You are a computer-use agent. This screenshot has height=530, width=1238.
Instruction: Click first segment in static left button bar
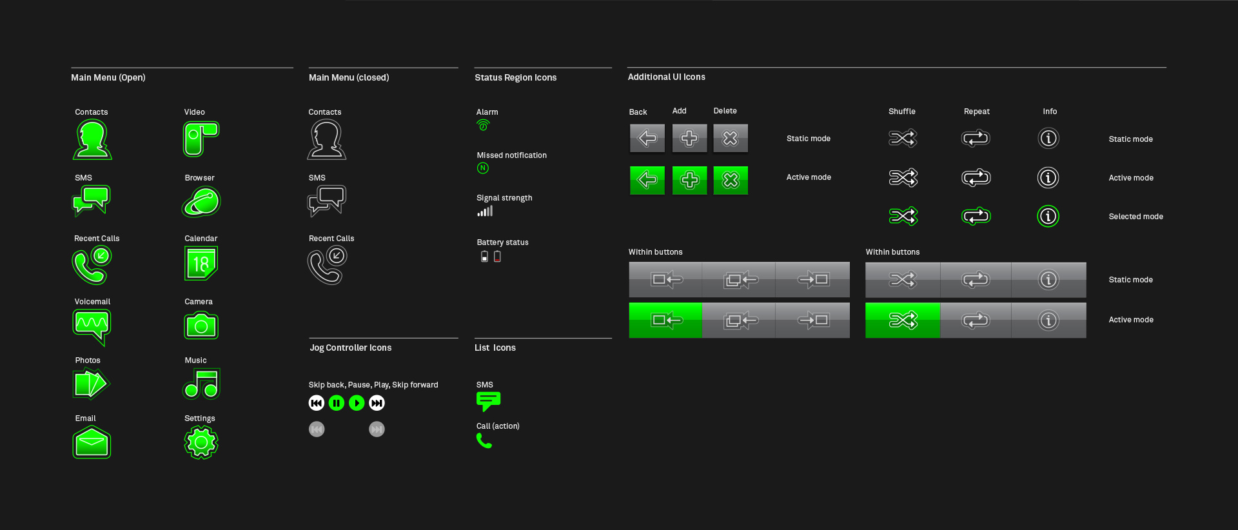coord(665,279)
